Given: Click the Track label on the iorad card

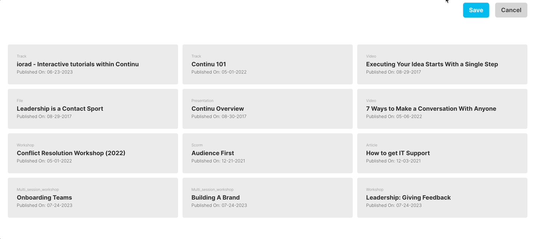Looking at the screenshot, I should pyautogui.click(x=21, y=56).
